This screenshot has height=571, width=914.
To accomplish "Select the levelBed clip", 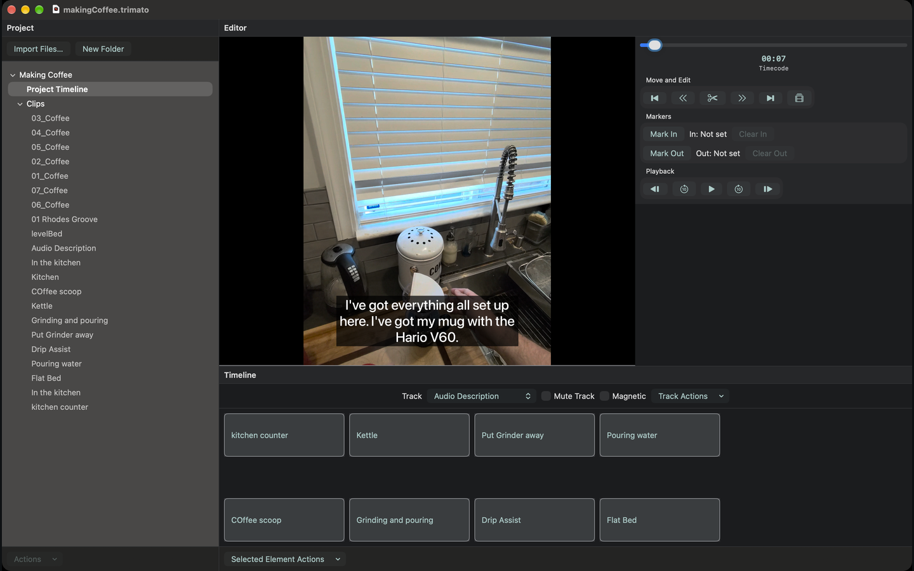I will (47, 233).
